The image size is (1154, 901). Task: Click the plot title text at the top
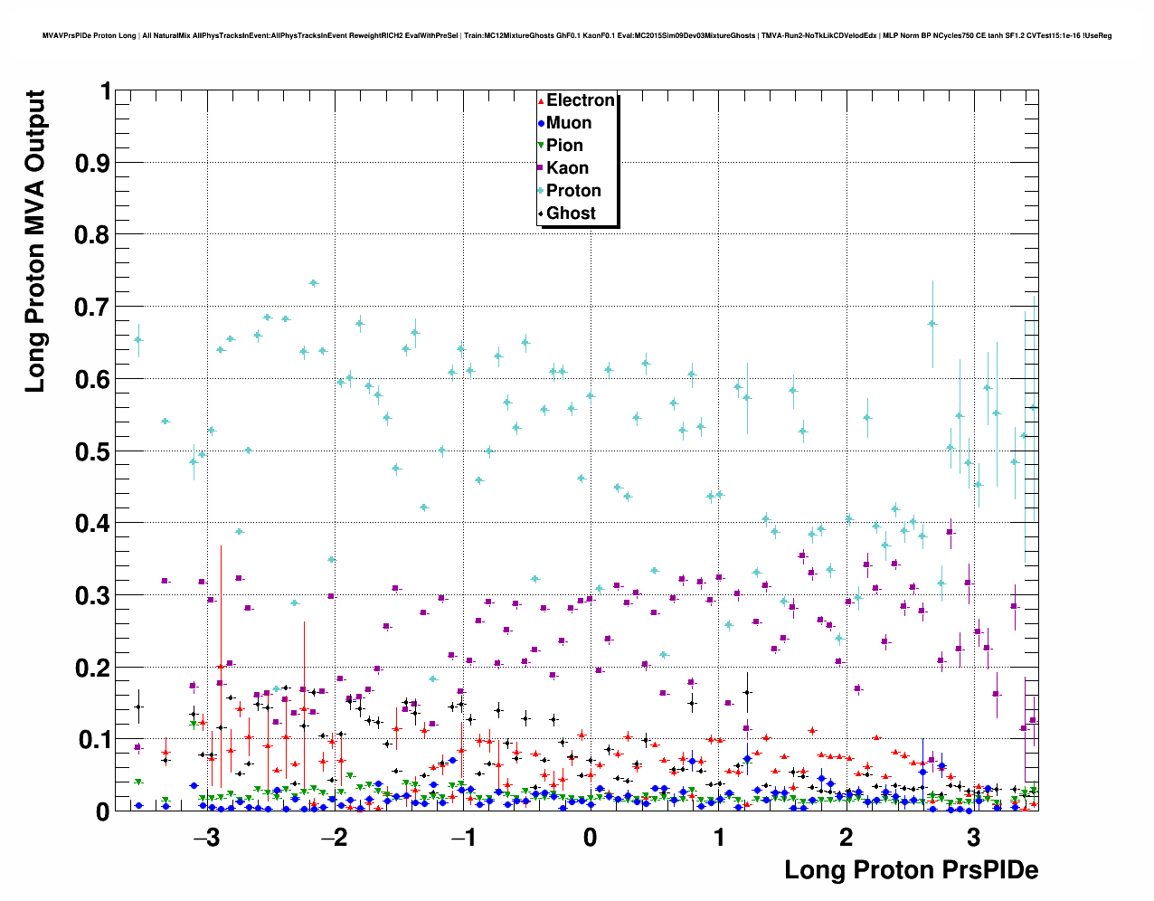pyautogui.click(x=577, y=36)
